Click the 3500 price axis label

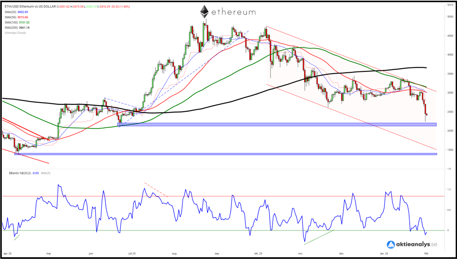[450, 74]
